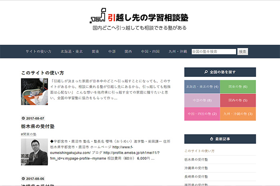Click the site logo stairs icon
The height and width of the screenshot is (186, 280).
tap(98, 16)
